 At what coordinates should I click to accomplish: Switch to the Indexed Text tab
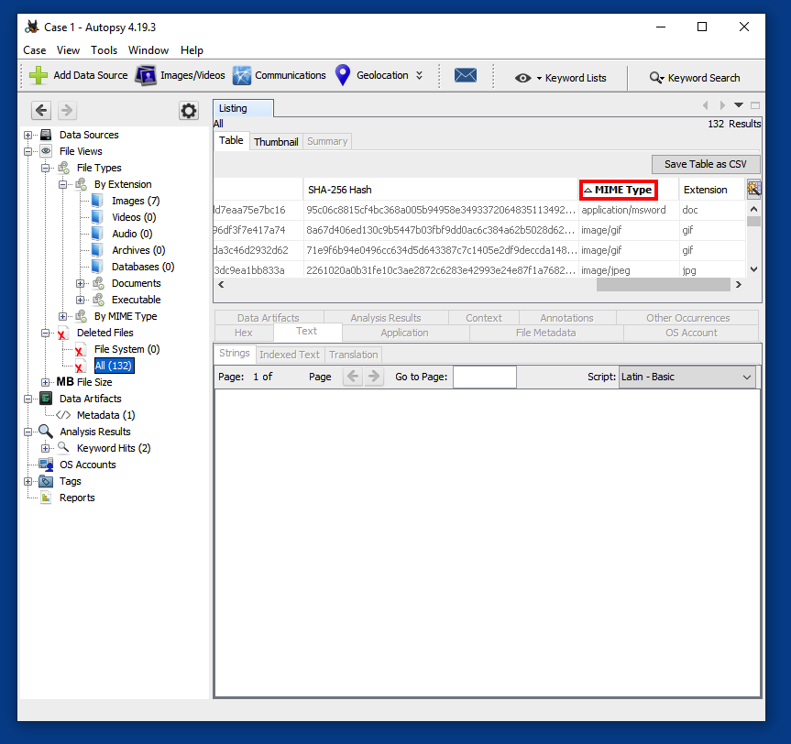[290, 355]
